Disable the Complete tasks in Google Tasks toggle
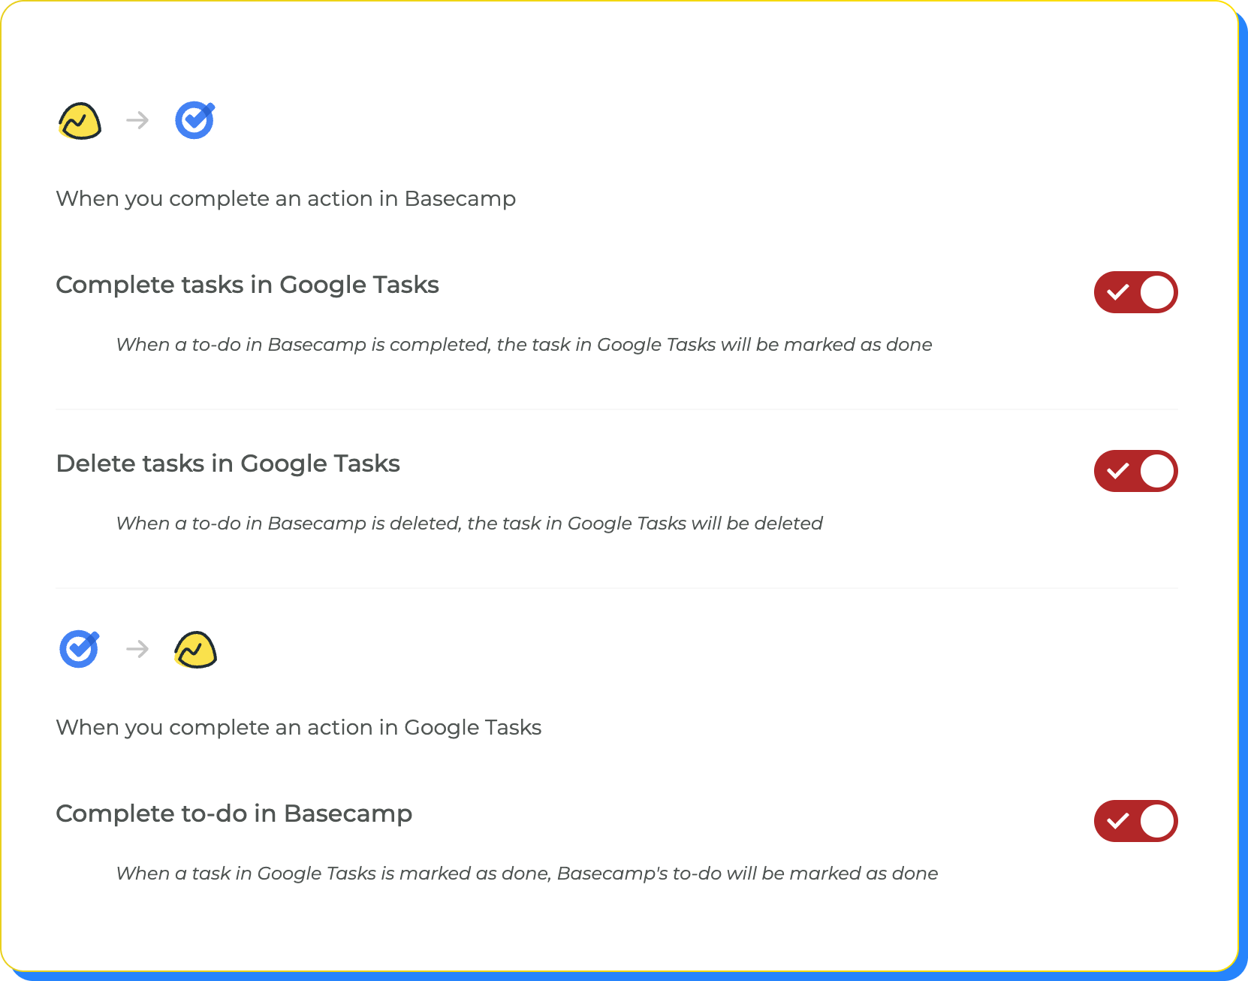The height and width of the screenshot is (981, 1248). [1136, 292]
